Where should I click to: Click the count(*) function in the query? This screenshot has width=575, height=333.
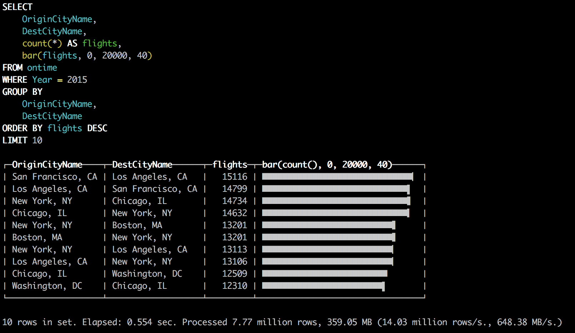pos(42,43)
